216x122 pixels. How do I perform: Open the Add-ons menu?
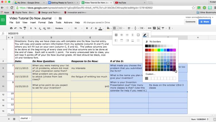(68, 22)
